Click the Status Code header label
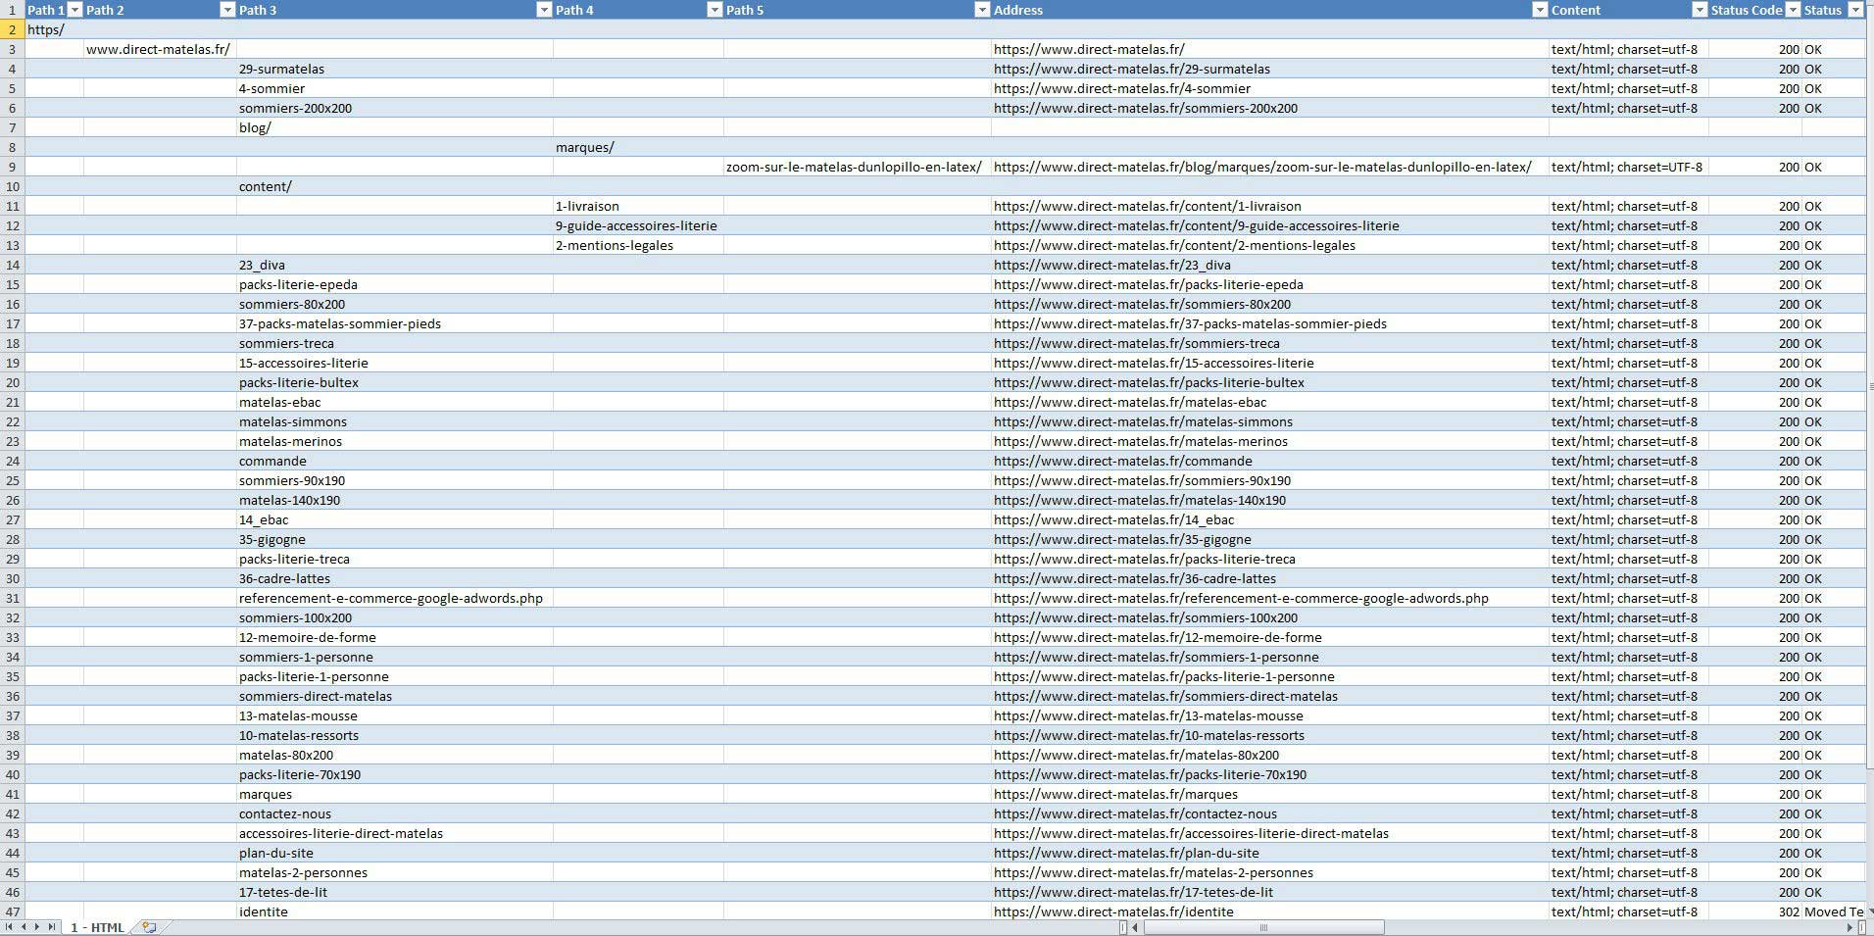The height and width of the screenshot is (936, 1874). pyautogui.click(x=1746, y=10)
